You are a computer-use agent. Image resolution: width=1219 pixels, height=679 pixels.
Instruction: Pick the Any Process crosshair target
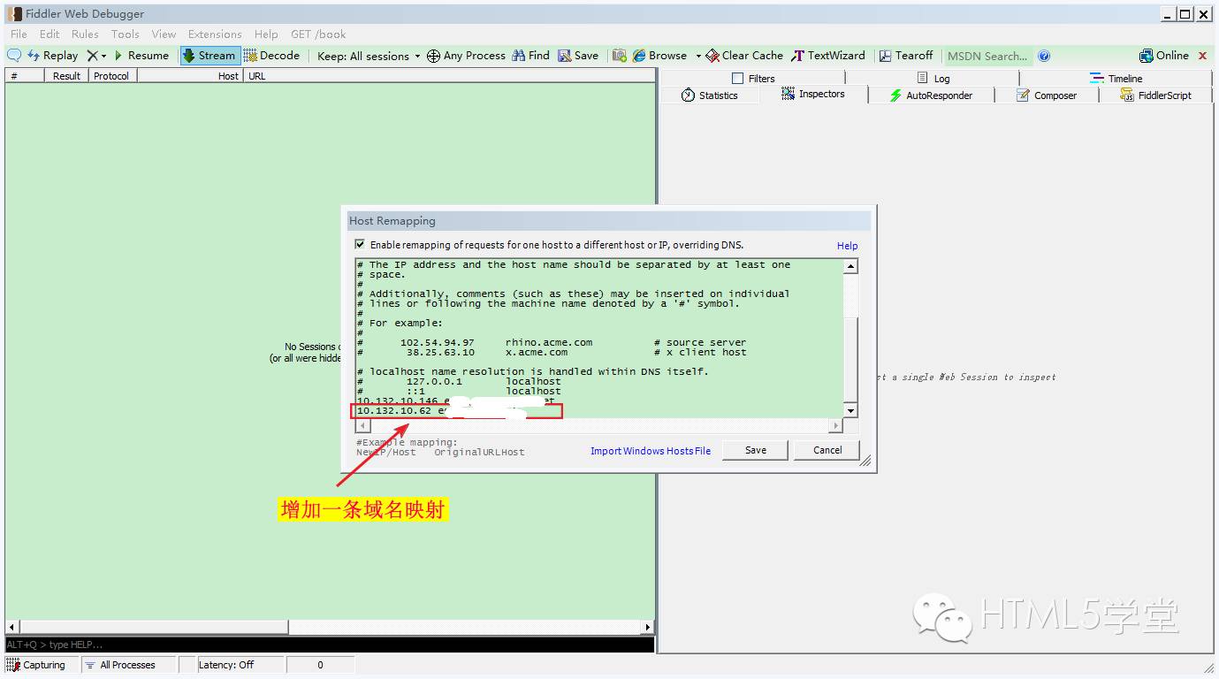pyautogui.click(x=466, y=55)
